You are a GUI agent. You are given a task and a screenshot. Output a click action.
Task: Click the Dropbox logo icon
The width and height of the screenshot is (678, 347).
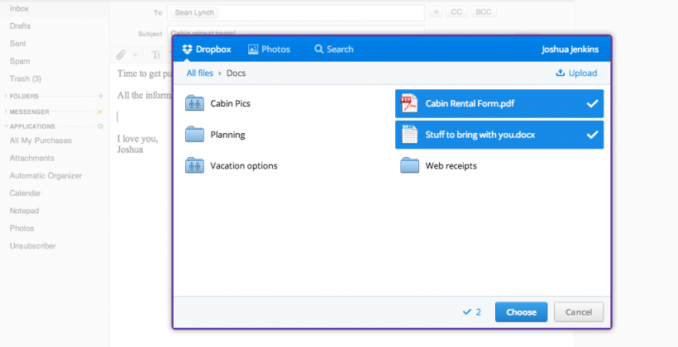coord(187,50)
